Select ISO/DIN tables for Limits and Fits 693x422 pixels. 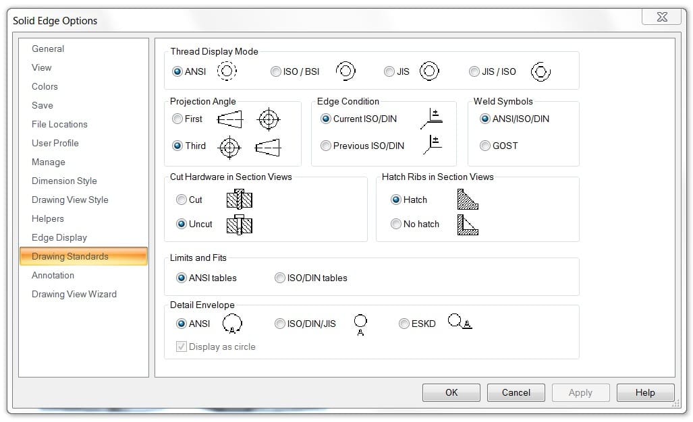point(280,278)
